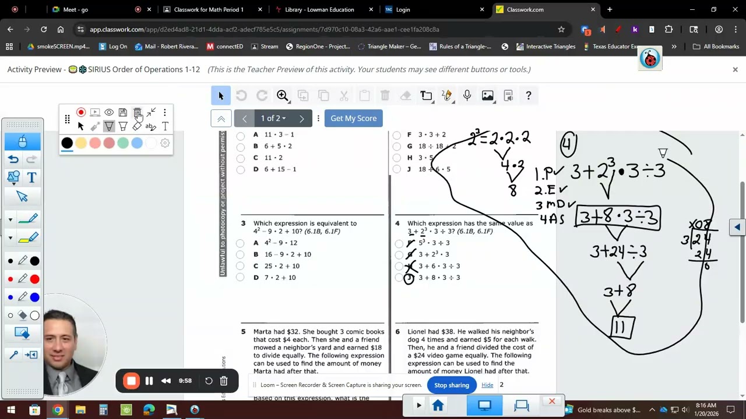Go to the previous activity page
The height and width of the screenshot is (419, 746).
[x=244, y=119]
